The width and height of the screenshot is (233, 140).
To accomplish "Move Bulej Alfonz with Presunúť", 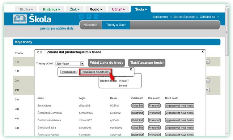I will pos(154,105).
